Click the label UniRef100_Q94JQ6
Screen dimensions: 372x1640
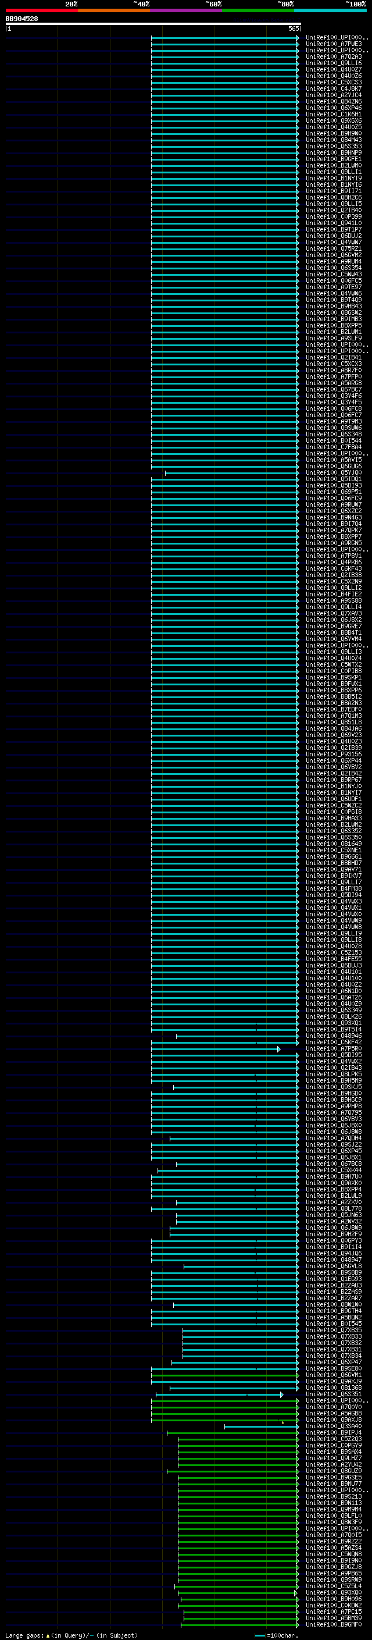tap(334, 1253)
